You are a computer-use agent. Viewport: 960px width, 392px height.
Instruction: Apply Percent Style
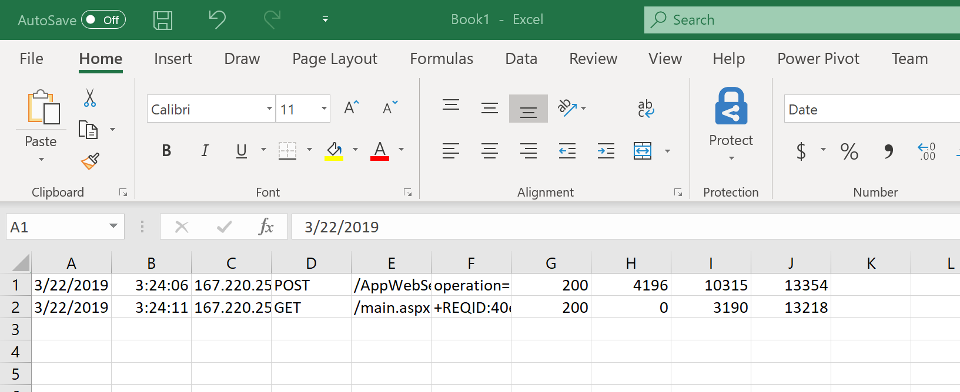click(x=849, y=151)
